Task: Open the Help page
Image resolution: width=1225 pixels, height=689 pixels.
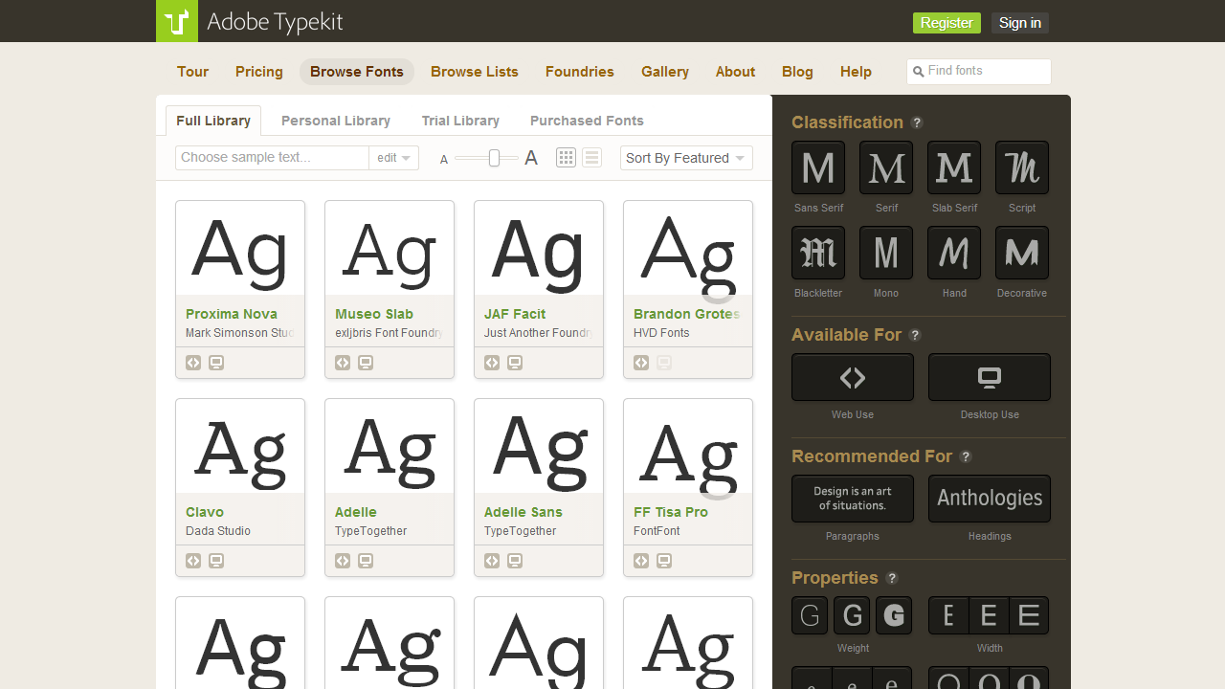Action: 856,72
